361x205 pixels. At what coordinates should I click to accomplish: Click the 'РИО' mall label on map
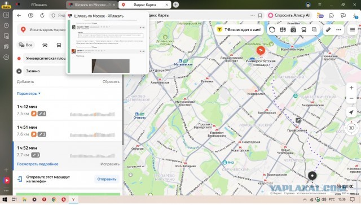[x=228, y=162]
